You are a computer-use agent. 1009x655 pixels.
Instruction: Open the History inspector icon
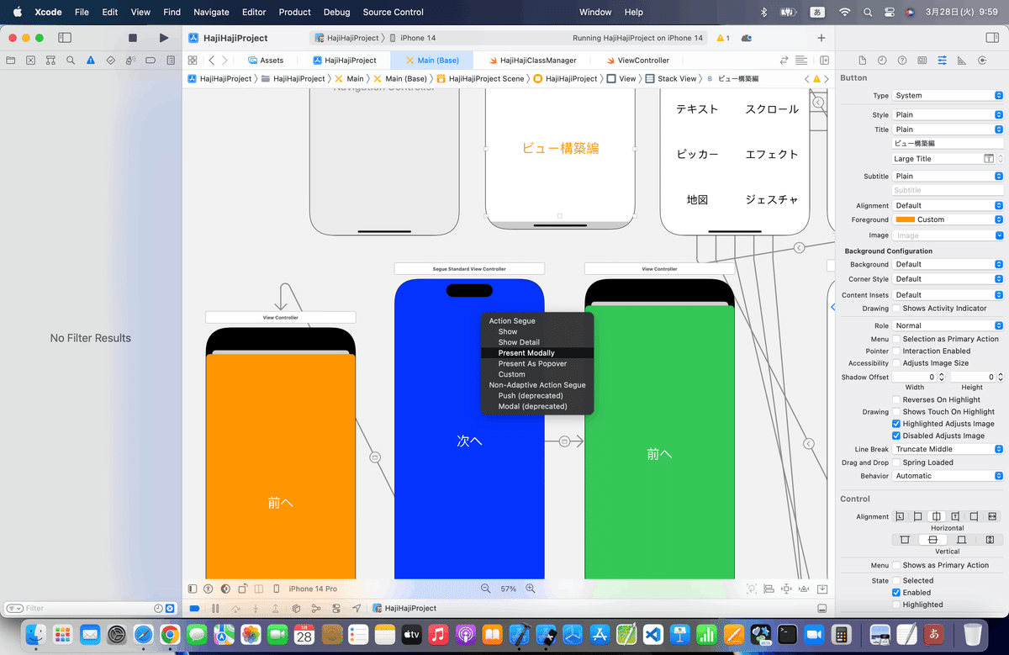882,61
